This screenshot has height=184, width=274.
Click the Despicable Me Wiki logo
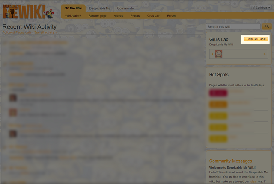tap(28, 12)
